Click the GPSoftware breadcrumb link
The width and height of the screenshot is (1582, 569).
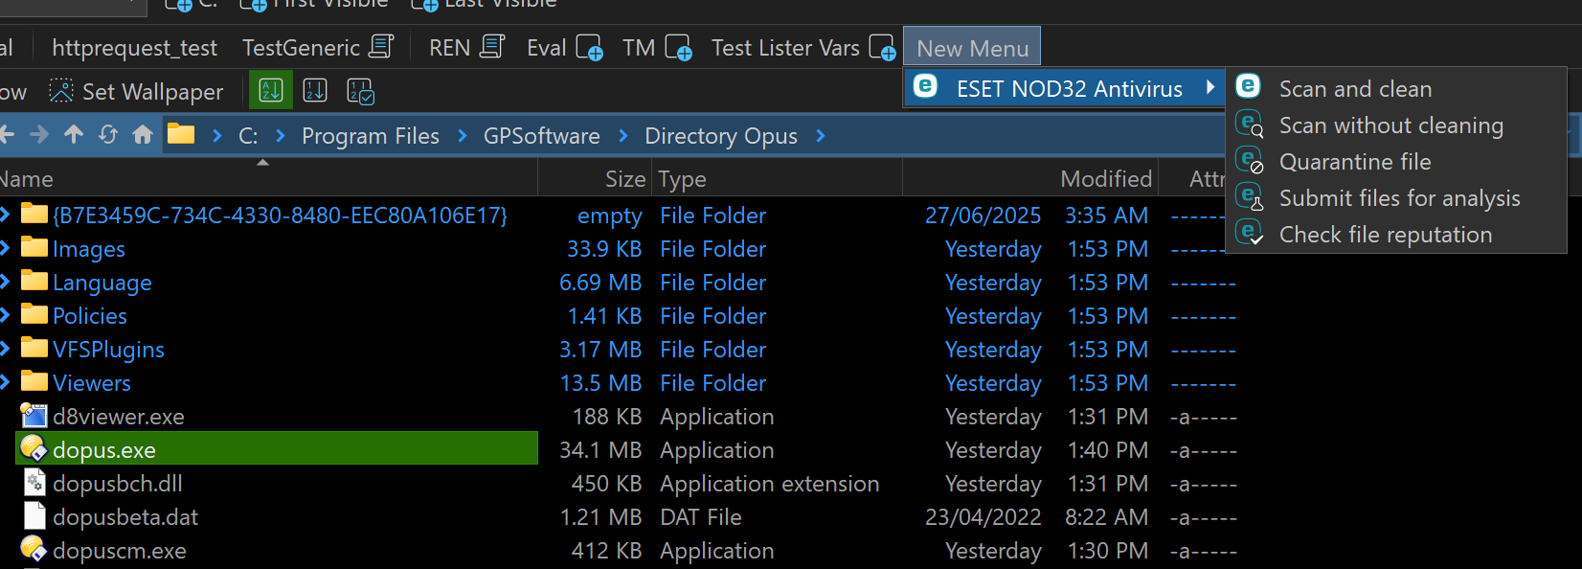(x=541, y=136)
